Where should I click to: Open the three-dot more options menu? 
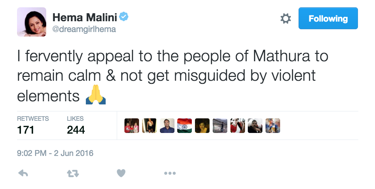click(x=170, y=173)
